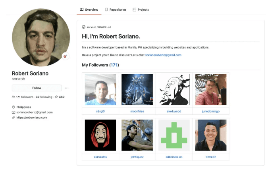
Task: Click the star icon showing 380 stars
Action: [56, 97]
